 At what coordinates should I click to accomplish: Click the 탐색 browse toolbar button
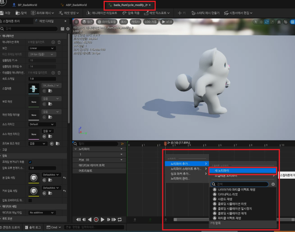coord(21,13)
